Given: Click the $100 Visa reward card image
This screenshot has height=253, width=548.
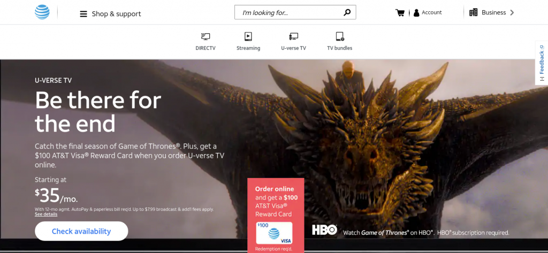Looking at the screenshot, I should click(x=274, y=233).
